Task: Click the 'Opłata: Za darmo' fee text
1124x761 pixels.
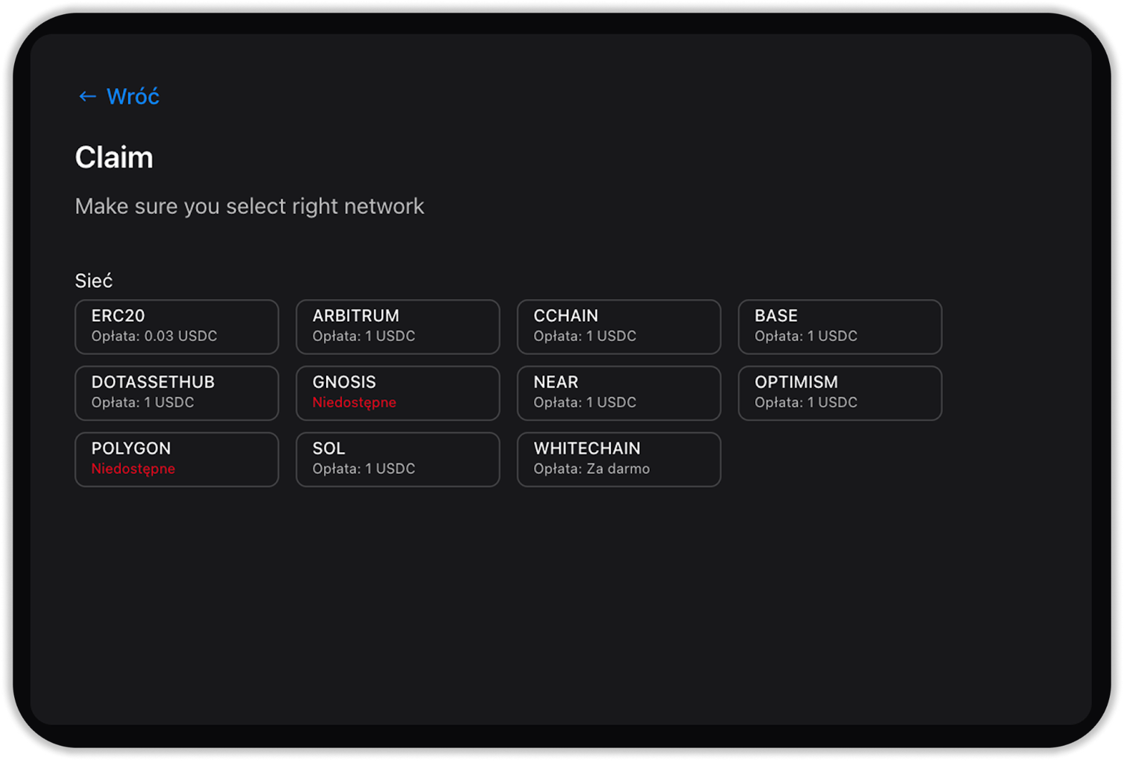Action: click(x=592, y=468)
